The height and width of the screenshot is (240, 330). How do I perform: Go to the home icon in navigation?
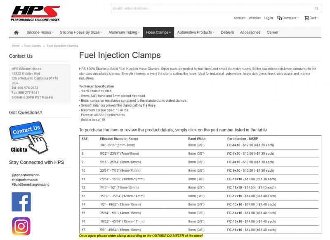click(x=16, y=33)
